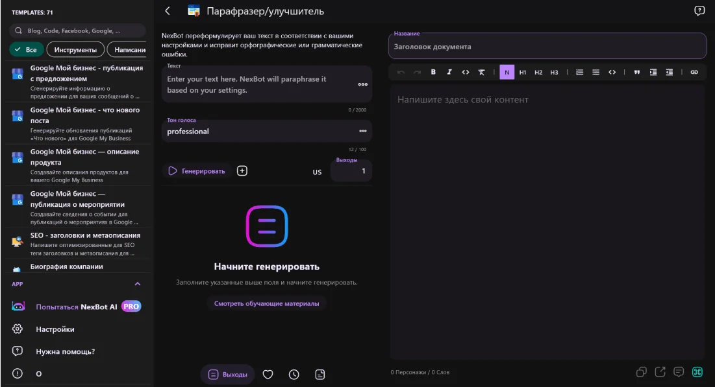Click the info circle icon at sidebar bottom
The image size is (715, 387).
(18, 373)
